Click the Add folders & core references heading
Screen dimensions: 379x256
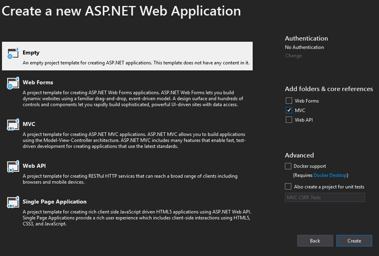click(x=329, y=89)
